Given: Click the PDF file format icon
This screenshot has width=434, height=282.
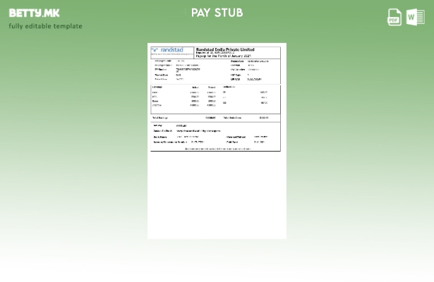Looking at the screenshot, I should [x=394, y=17].
